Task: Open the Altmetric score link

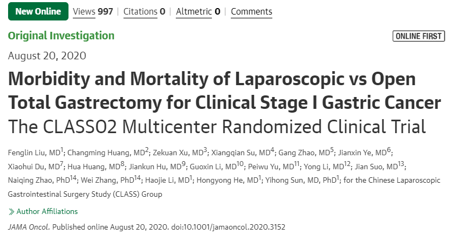Action: [x=199, y=11]
